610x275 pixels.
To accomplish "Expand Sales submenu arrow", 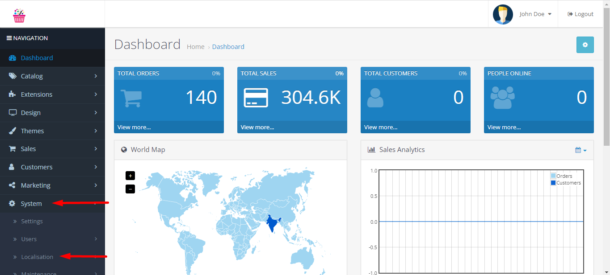I will pos(96,149).
